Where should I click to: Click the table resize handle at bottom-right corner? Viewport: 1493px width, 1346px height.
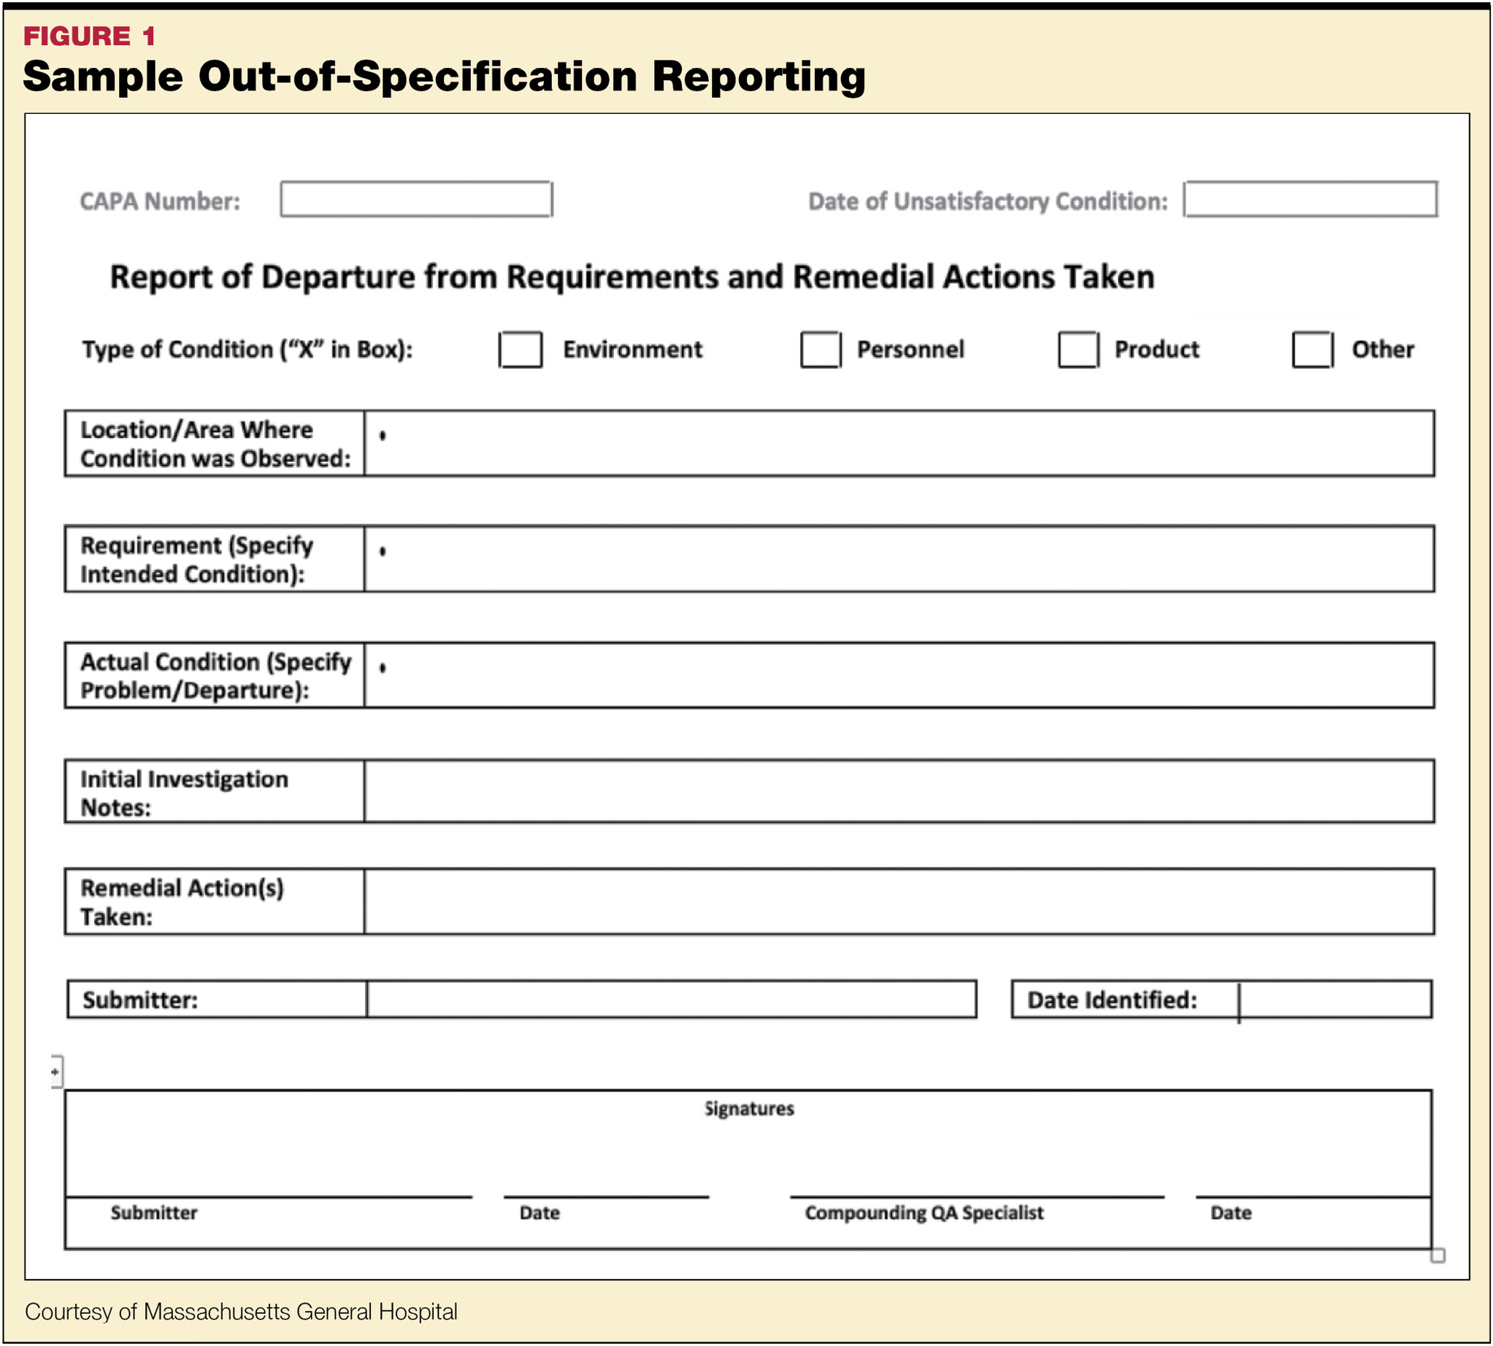[1437, 1255]
